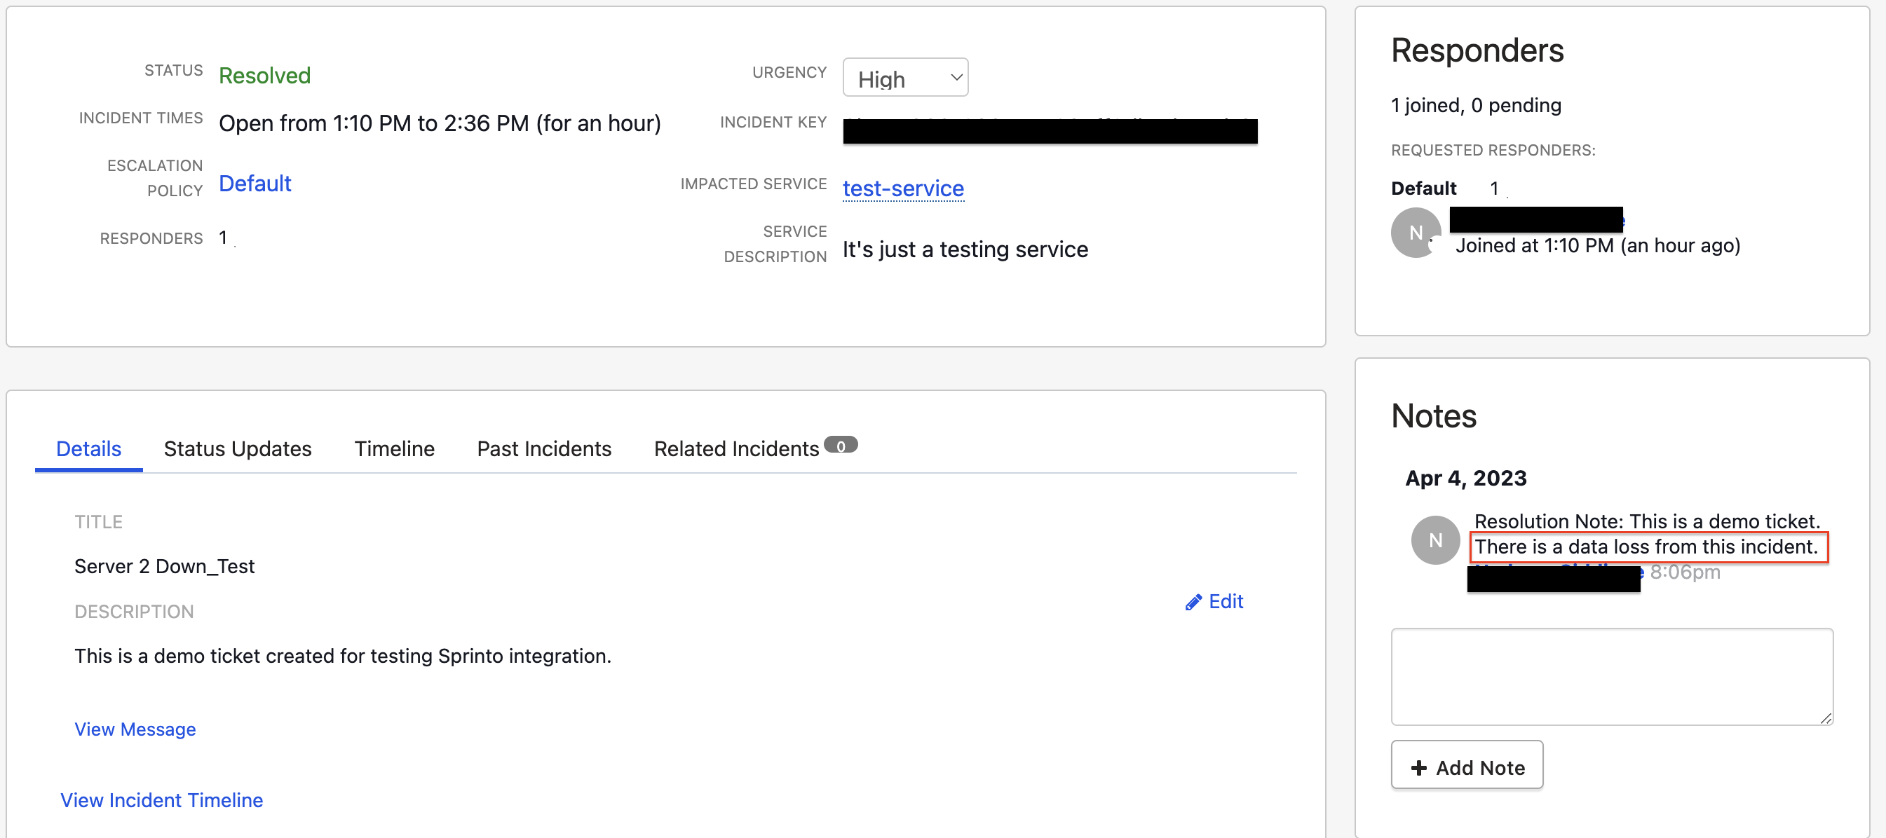The height and width of the screenshot is (838, 1886).
Task: Open the Timeline tab
Action: pyautogui.click(x=394, y=448)
